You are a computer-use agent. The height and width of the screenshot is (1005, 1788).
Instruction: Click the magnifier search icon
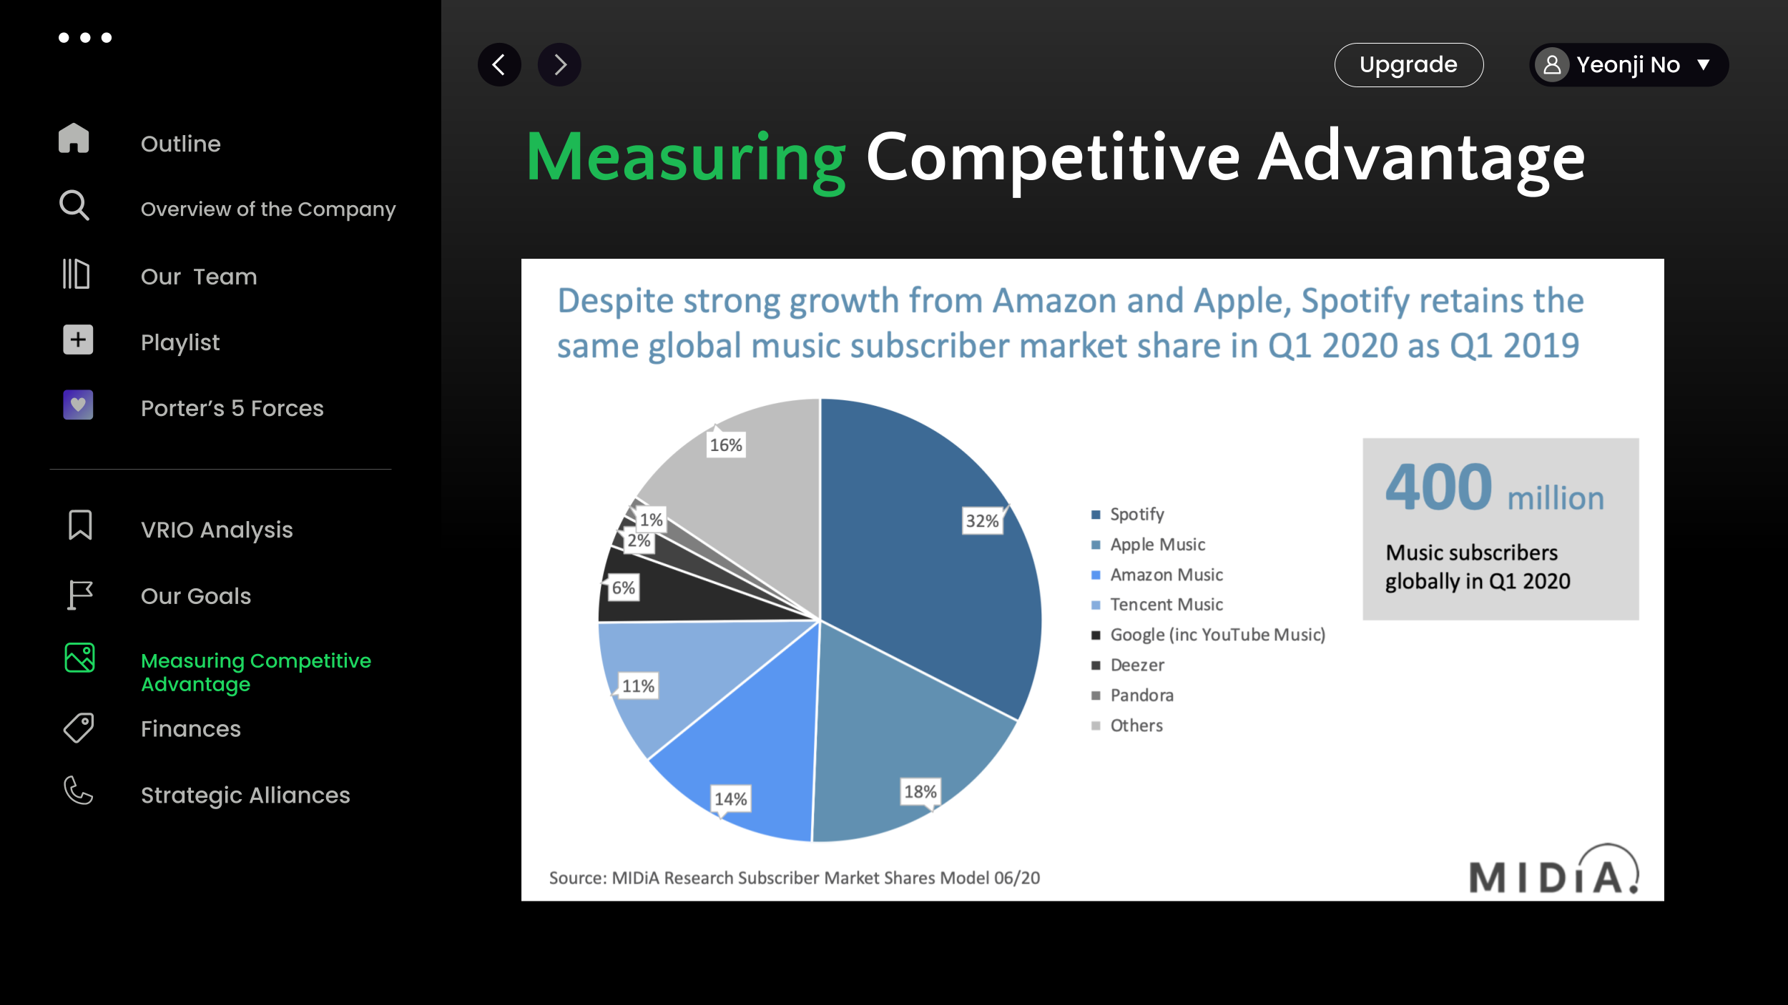coord(74,205)
